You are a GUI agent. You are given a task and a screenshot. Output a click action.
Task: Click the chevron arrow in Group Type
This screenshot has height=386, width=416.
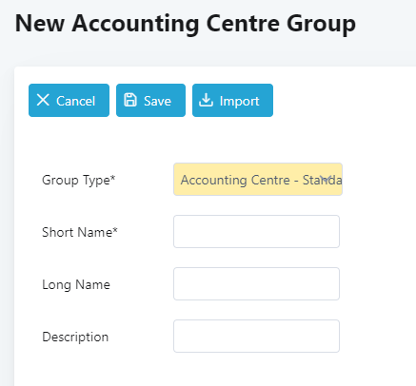pos(326,180)
